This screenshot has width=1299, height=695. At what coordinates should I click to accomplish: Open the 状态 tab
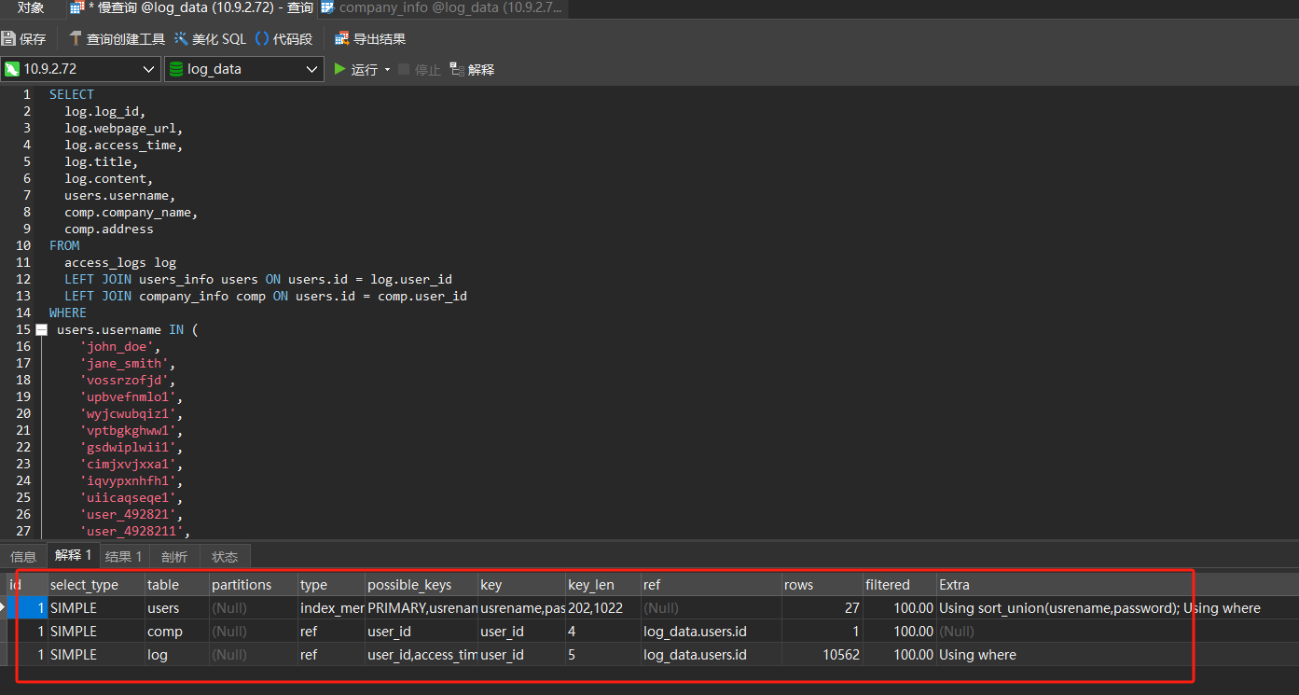225,557
